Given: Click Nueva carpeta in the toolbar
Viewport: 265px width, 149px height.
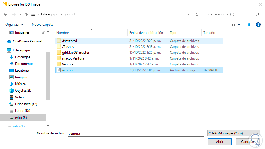Looking at the screenshot, I should [43, 25].
